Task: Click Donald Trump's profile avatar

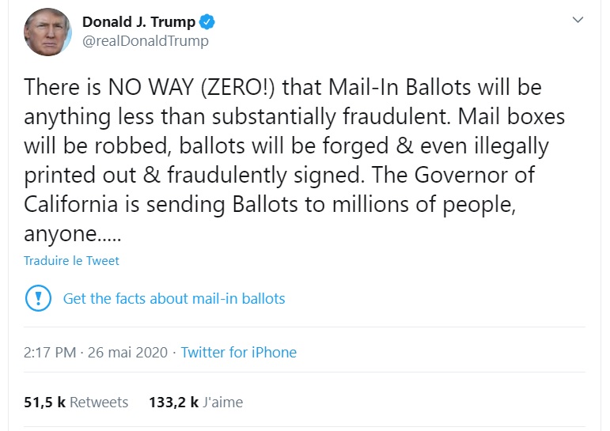Action: click(x=48, y=32)
